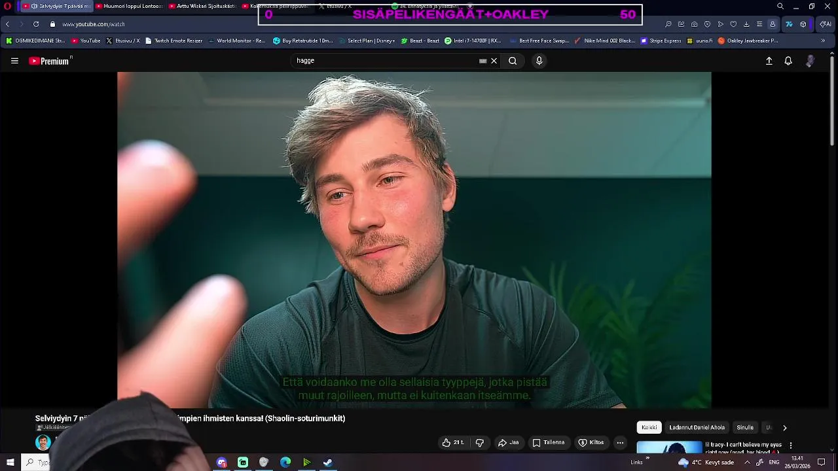Open ad blocker shield icon
Image resolution: width=838 pixels, height=471 pixels.
tap(707, 24)
